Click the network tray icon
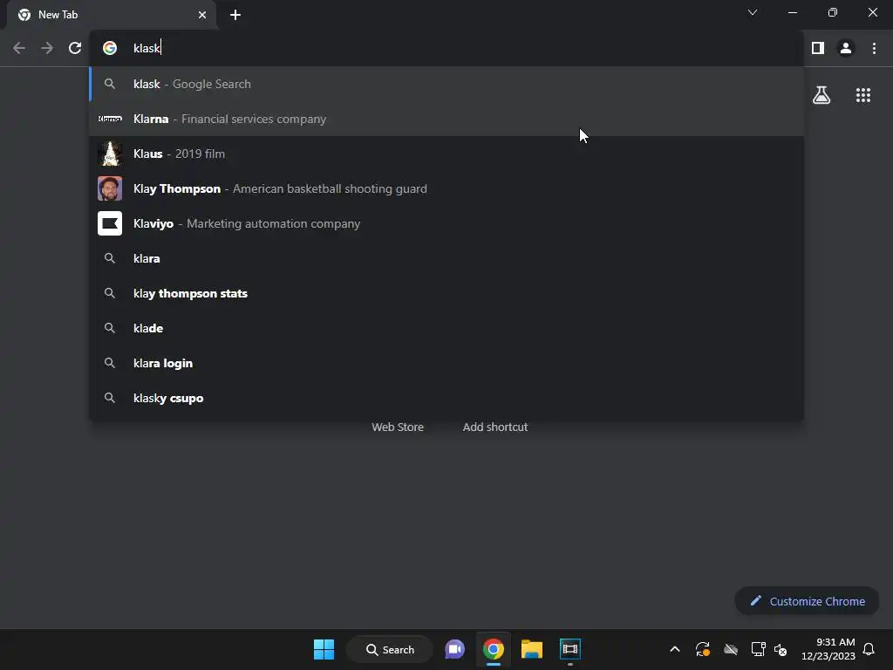Viewport: 893px width, 670px height. 758,649
